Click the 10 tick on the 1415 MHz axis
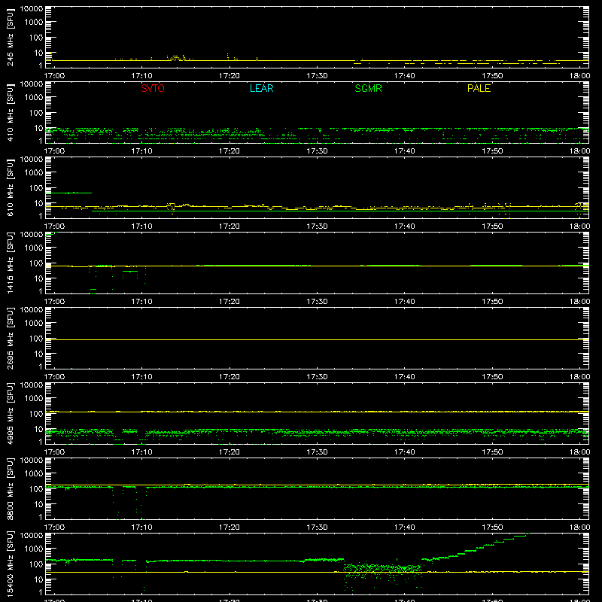Image resolution: width=602 pixels, height=602 pixels. click(38, 278)
